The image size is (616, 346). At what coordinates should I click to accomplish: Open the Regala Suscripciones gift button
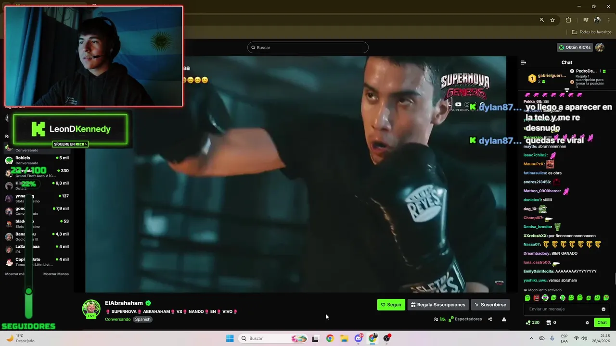coord(438,305)
